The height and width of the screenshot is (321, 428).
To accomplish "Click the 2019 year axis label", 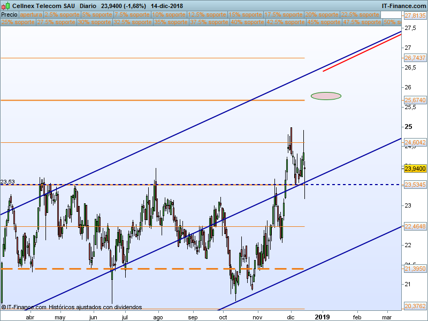I will click(323, 317).
